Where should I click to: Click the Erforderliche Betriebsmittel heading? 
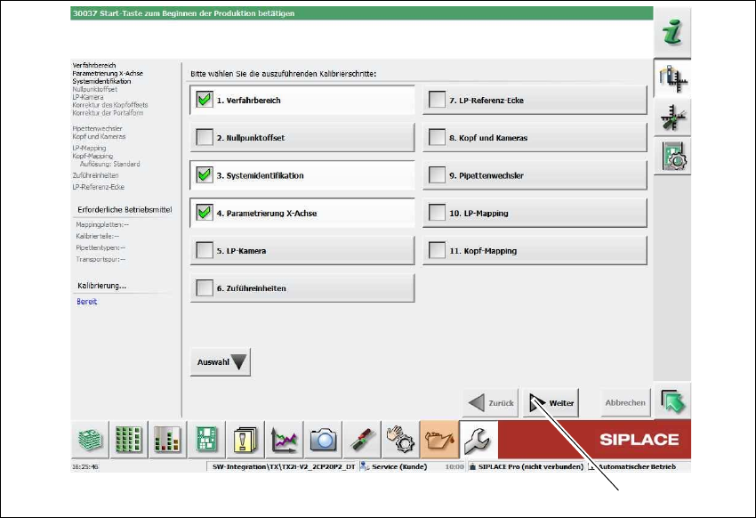125,210
